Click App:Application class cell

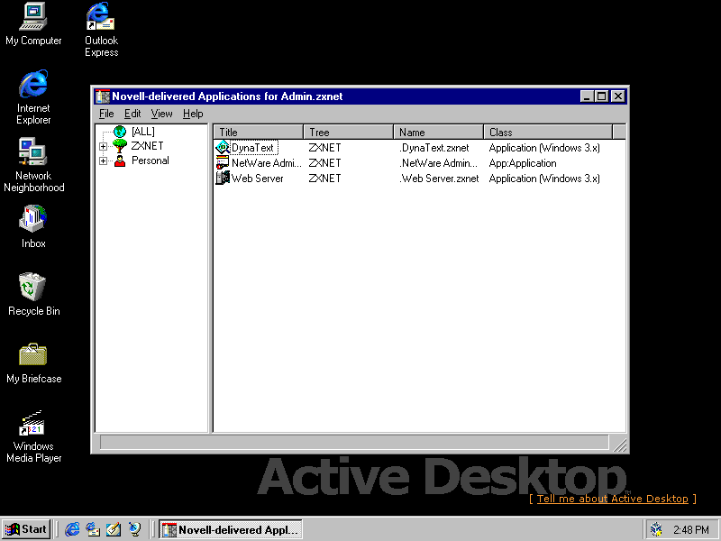[x=523, y=163]
